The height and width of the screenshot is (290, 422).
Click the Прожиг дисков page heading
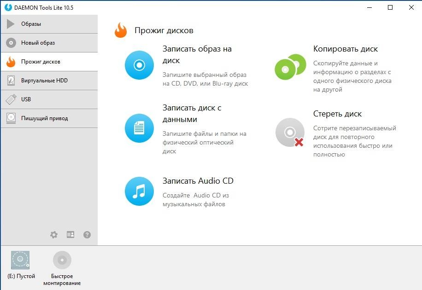click(164, 30)
